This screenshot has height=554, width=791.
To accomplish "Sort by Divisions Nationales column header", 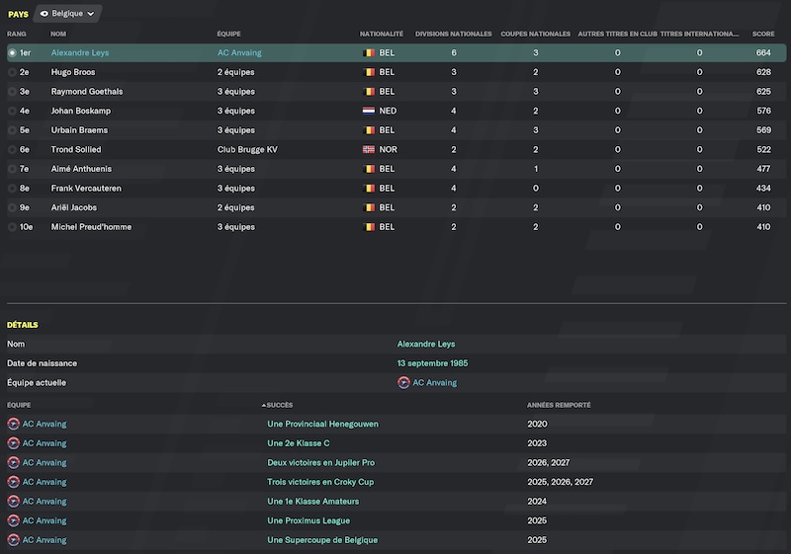I will tap(453, 34).
